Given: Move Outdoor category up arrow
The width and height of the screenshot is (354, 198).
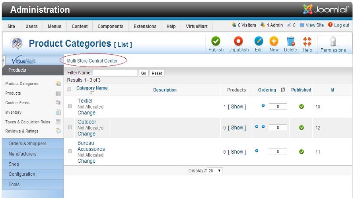Looking at the screenshot, I should pos(257,127).
